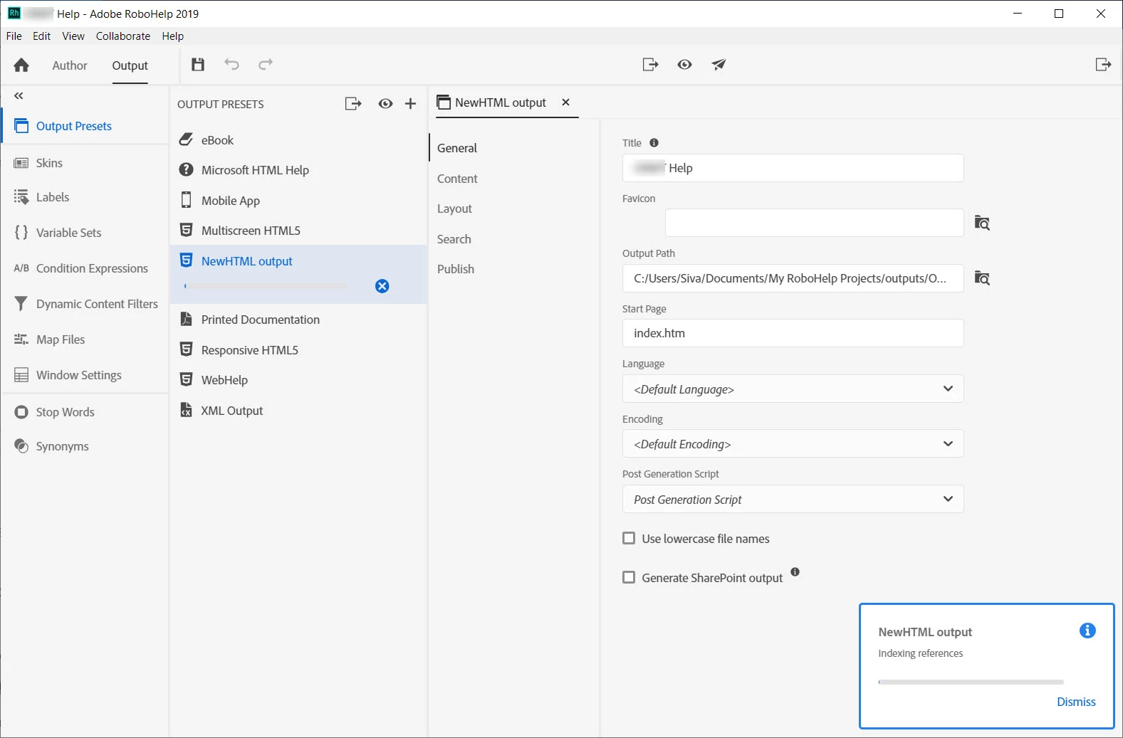1123x738 pixels.
Task: Click the SharePoint output info icon
Action: coord(795,571)
